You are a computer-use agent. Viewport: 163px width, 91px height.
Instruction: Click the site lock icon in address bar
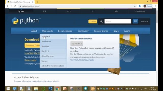20,6
